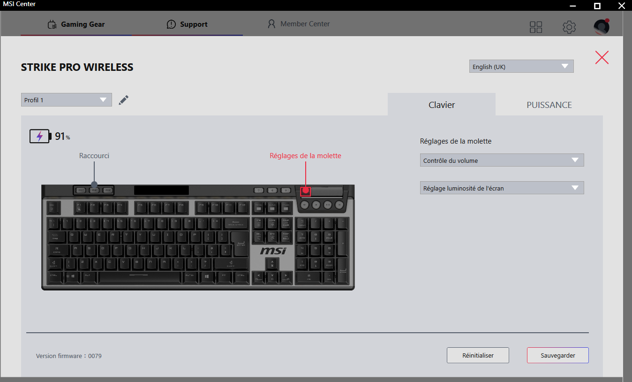The width and height of the screenshot is (632, 382).
Task: Expand the Contrôle du volume dropdown
Action: point(502,160)
